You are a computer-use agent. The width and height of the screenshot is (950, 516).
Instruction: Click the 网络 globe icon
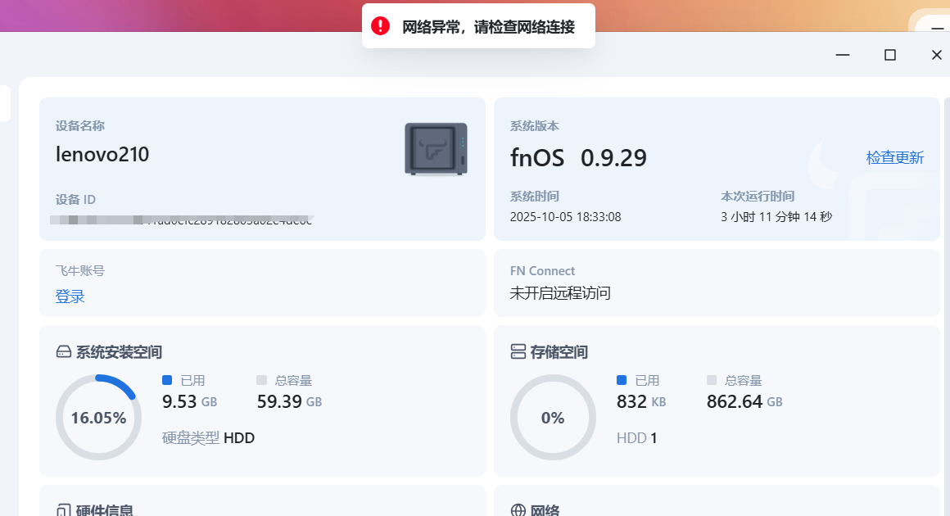518,510
